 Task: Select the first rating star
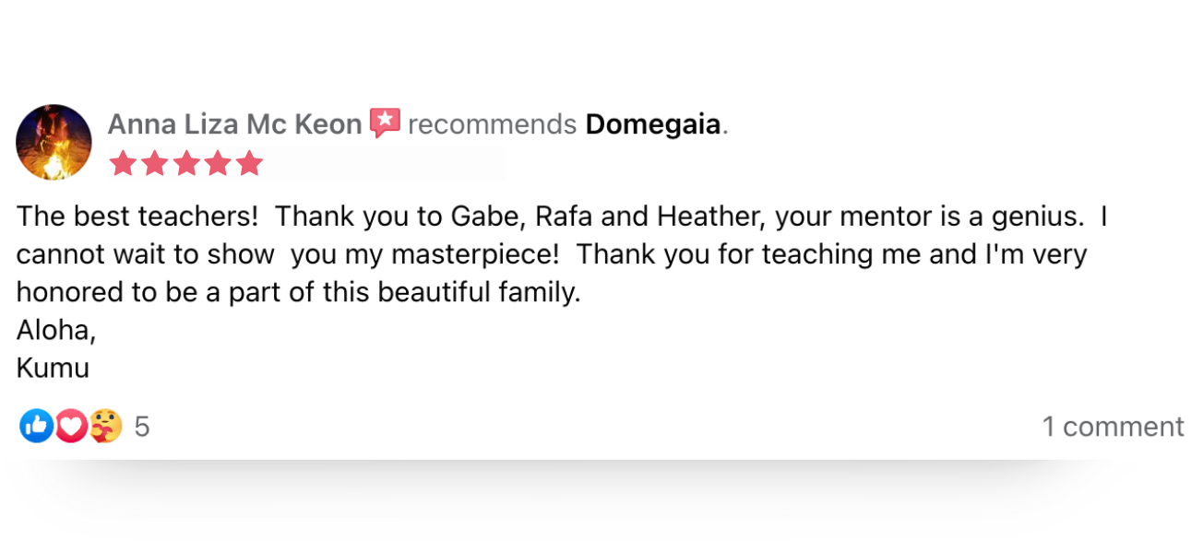(x=124, y=164)
